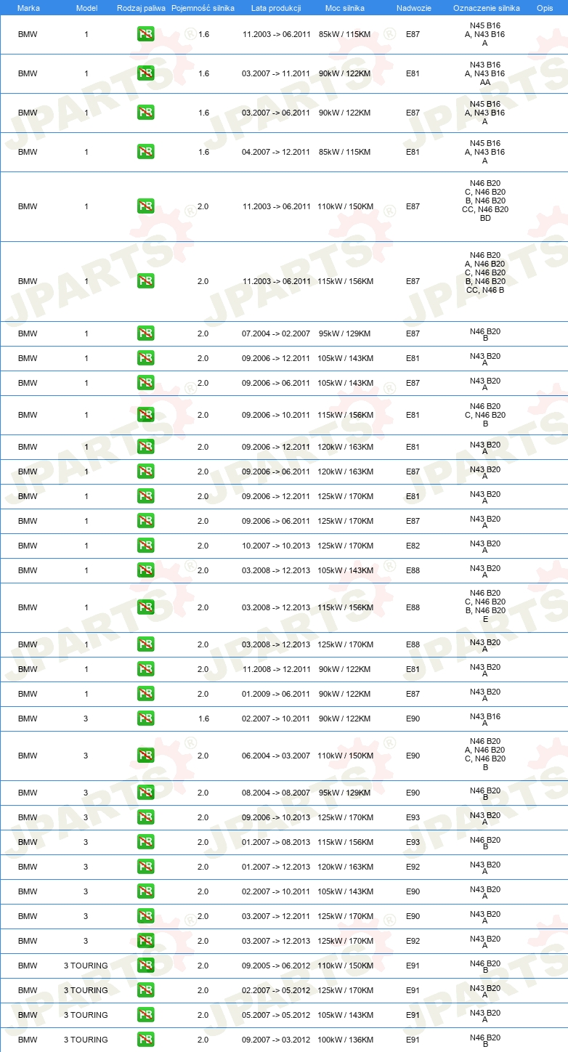Click fuel icon in BMW 1 E88 125kW/170KM row
The image size is (568, 1052).
pyautogui.click(x=145, y=644)
